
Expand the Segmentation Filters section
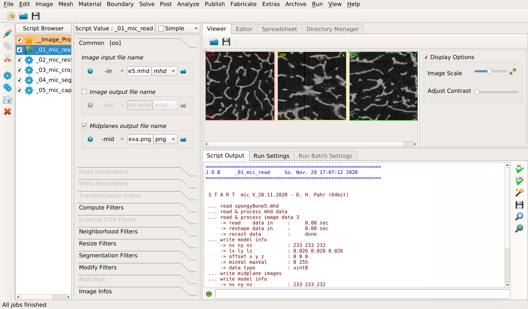pos(137,256)
